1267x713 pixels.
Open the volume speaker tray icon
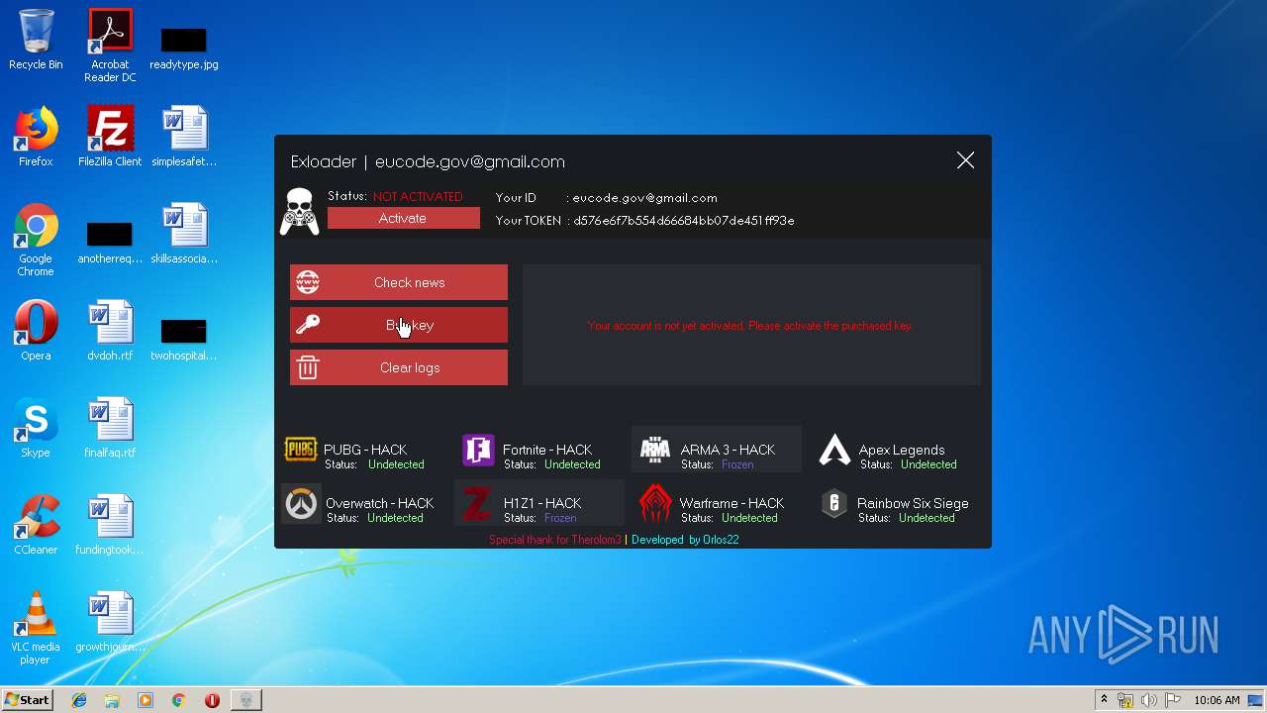(x=1149, y=700)
